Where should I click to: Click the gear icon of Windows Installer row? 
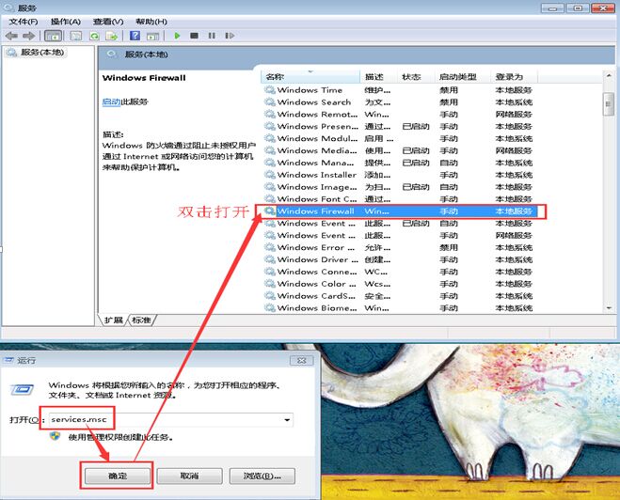[x=270, y=175]
